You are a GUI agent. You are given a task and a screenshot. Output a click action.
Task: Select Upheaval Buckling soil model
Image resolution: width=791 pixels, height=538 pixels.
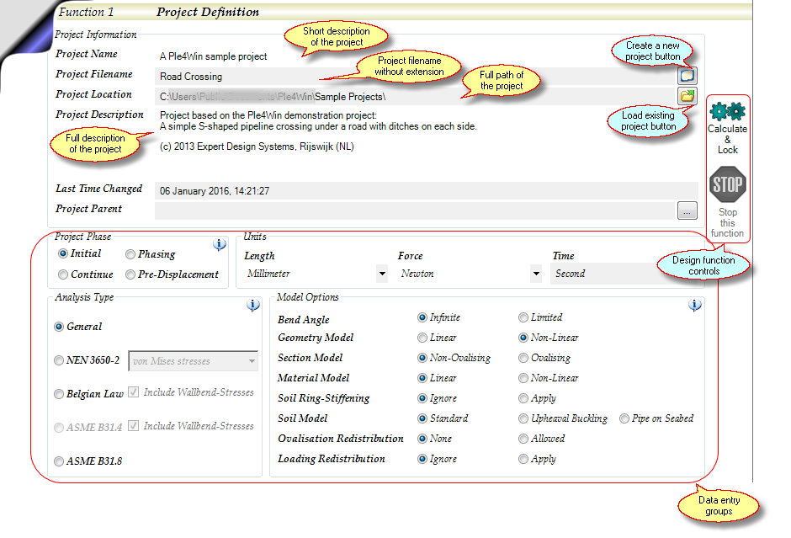pyautogui.click(x=523, y=418)
